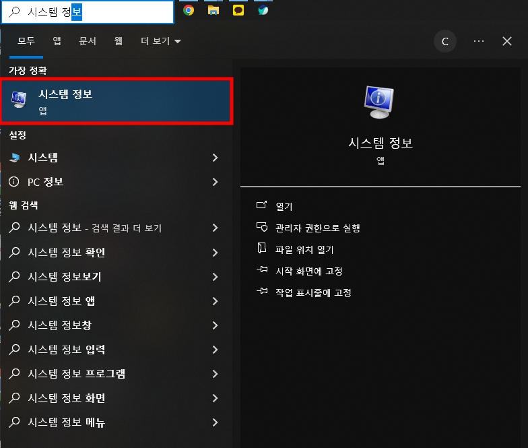Click the 시스템 정보 app icon in best match
The image size is (528, 448).
click(19, 100)
